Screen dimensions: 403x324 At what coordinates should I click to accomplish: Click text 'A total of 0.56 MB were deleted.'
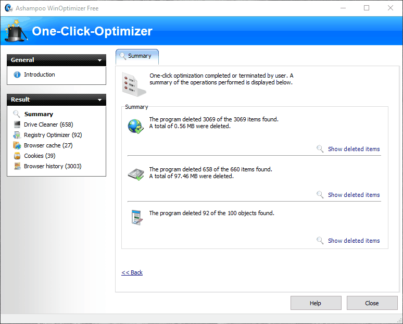[190, 126]
